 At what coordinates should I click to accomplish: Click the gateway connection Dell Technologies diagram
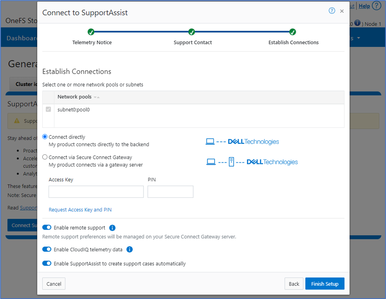(252, 162)
